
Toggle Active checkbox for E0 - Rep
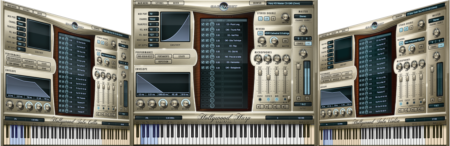coord(203,46)
